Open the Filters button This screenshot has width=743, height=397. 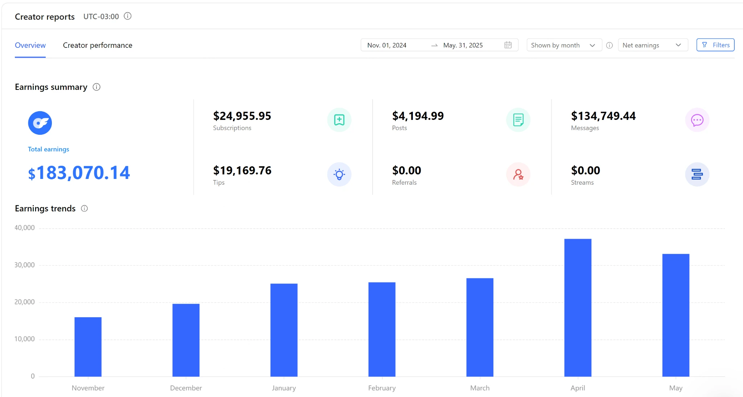[715, 45]
